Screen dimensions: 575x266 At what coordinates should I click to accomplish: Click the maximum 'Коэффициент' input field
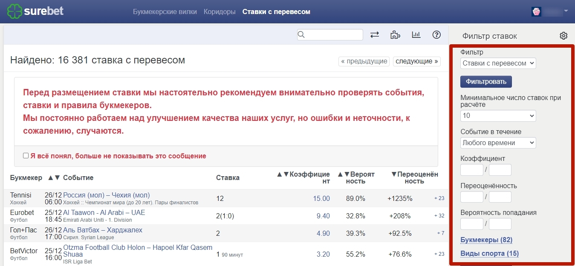coord(500,170)
